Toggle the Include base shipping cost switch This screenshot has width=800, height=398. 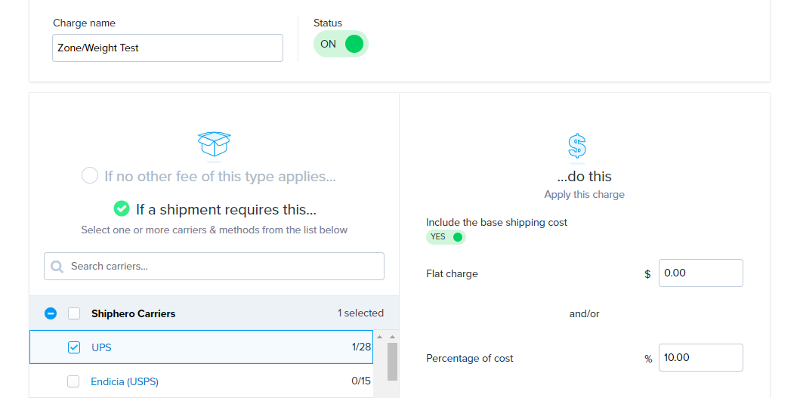446,237
